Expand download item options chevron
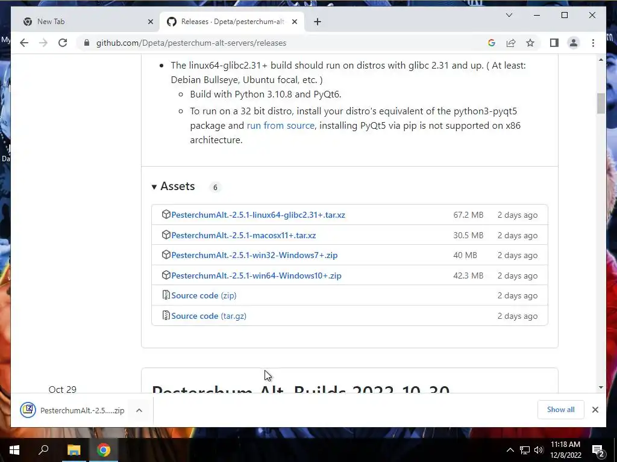Viewport: 617px width, 462px height. point(139,410)
